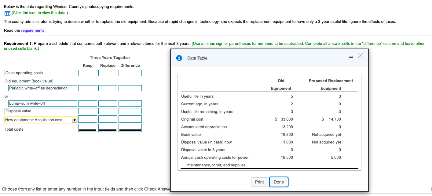Click the 'Three Years Together' heading
432x196 pixels.
(110, 58)
